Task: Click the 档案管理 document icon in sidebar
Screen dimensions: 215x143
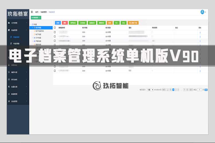Action: 9,30
